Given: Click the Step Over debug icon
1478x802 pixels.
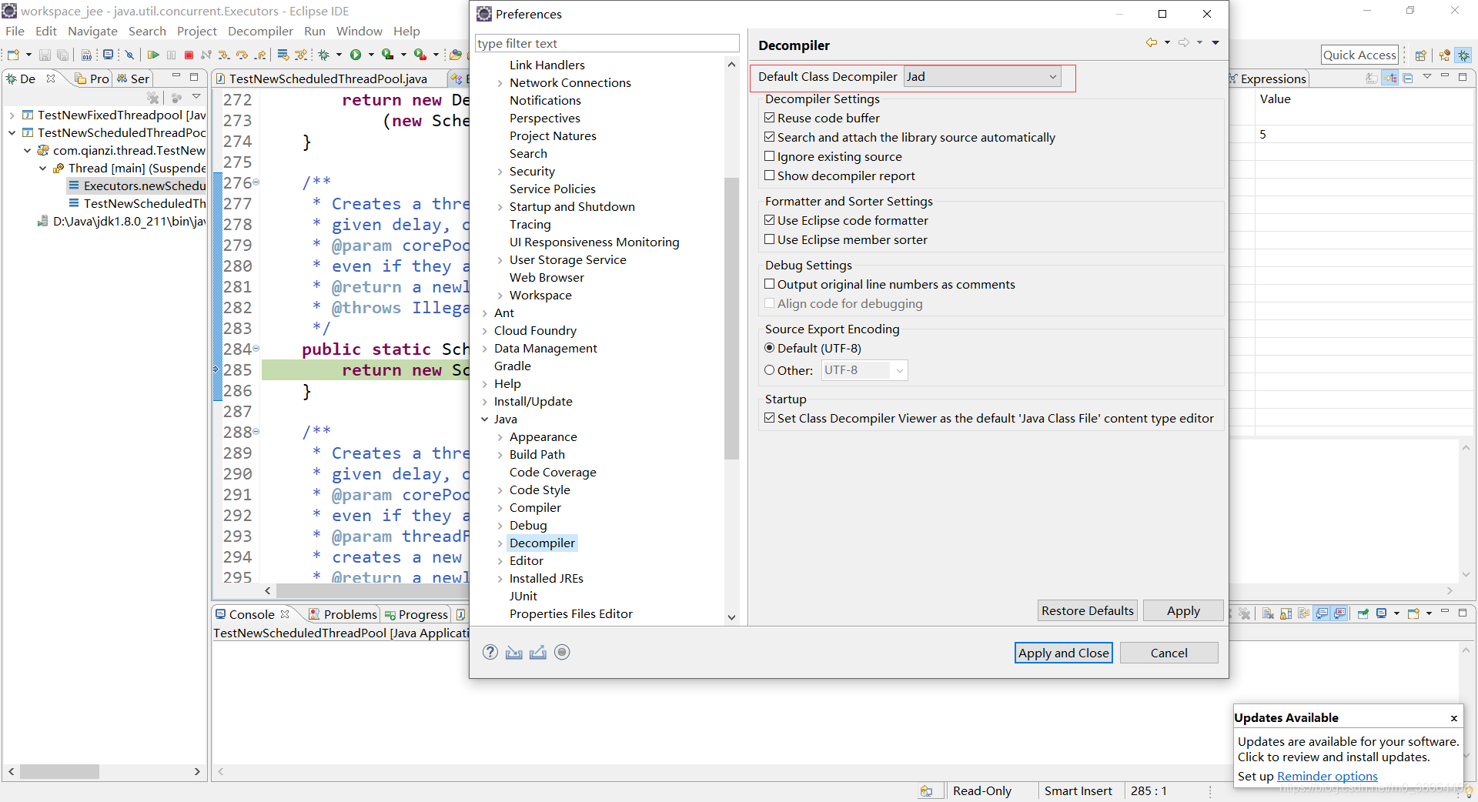Looking at the screenshot, I should click(242, 55).
